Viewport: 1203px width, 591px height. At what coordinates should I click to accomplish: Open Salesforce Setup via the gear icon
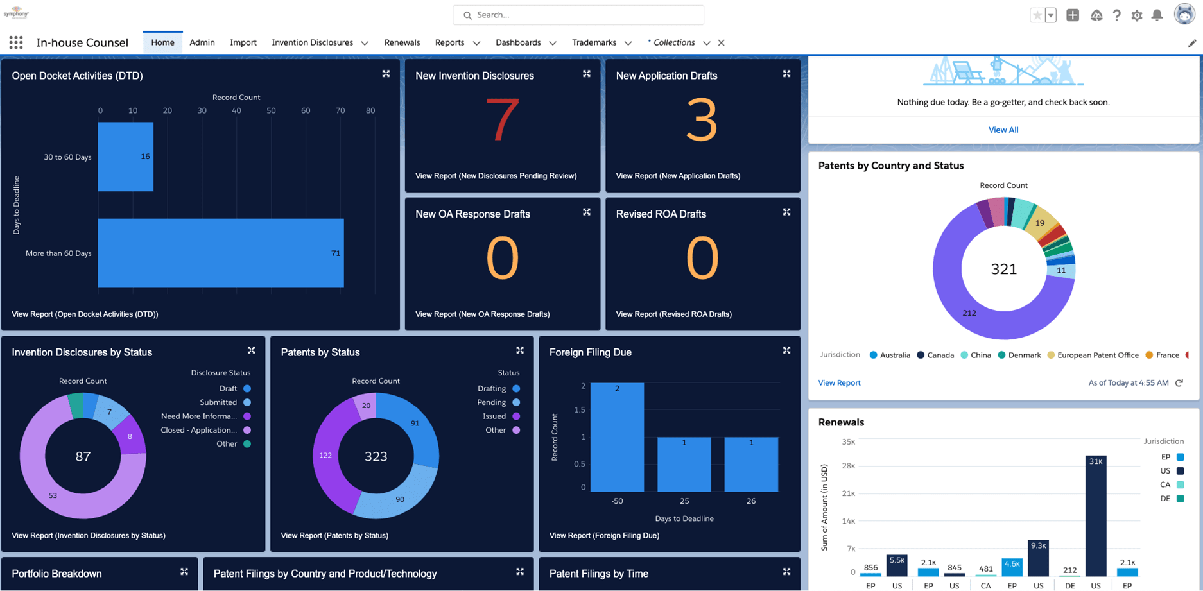[x=1137, y=15]
